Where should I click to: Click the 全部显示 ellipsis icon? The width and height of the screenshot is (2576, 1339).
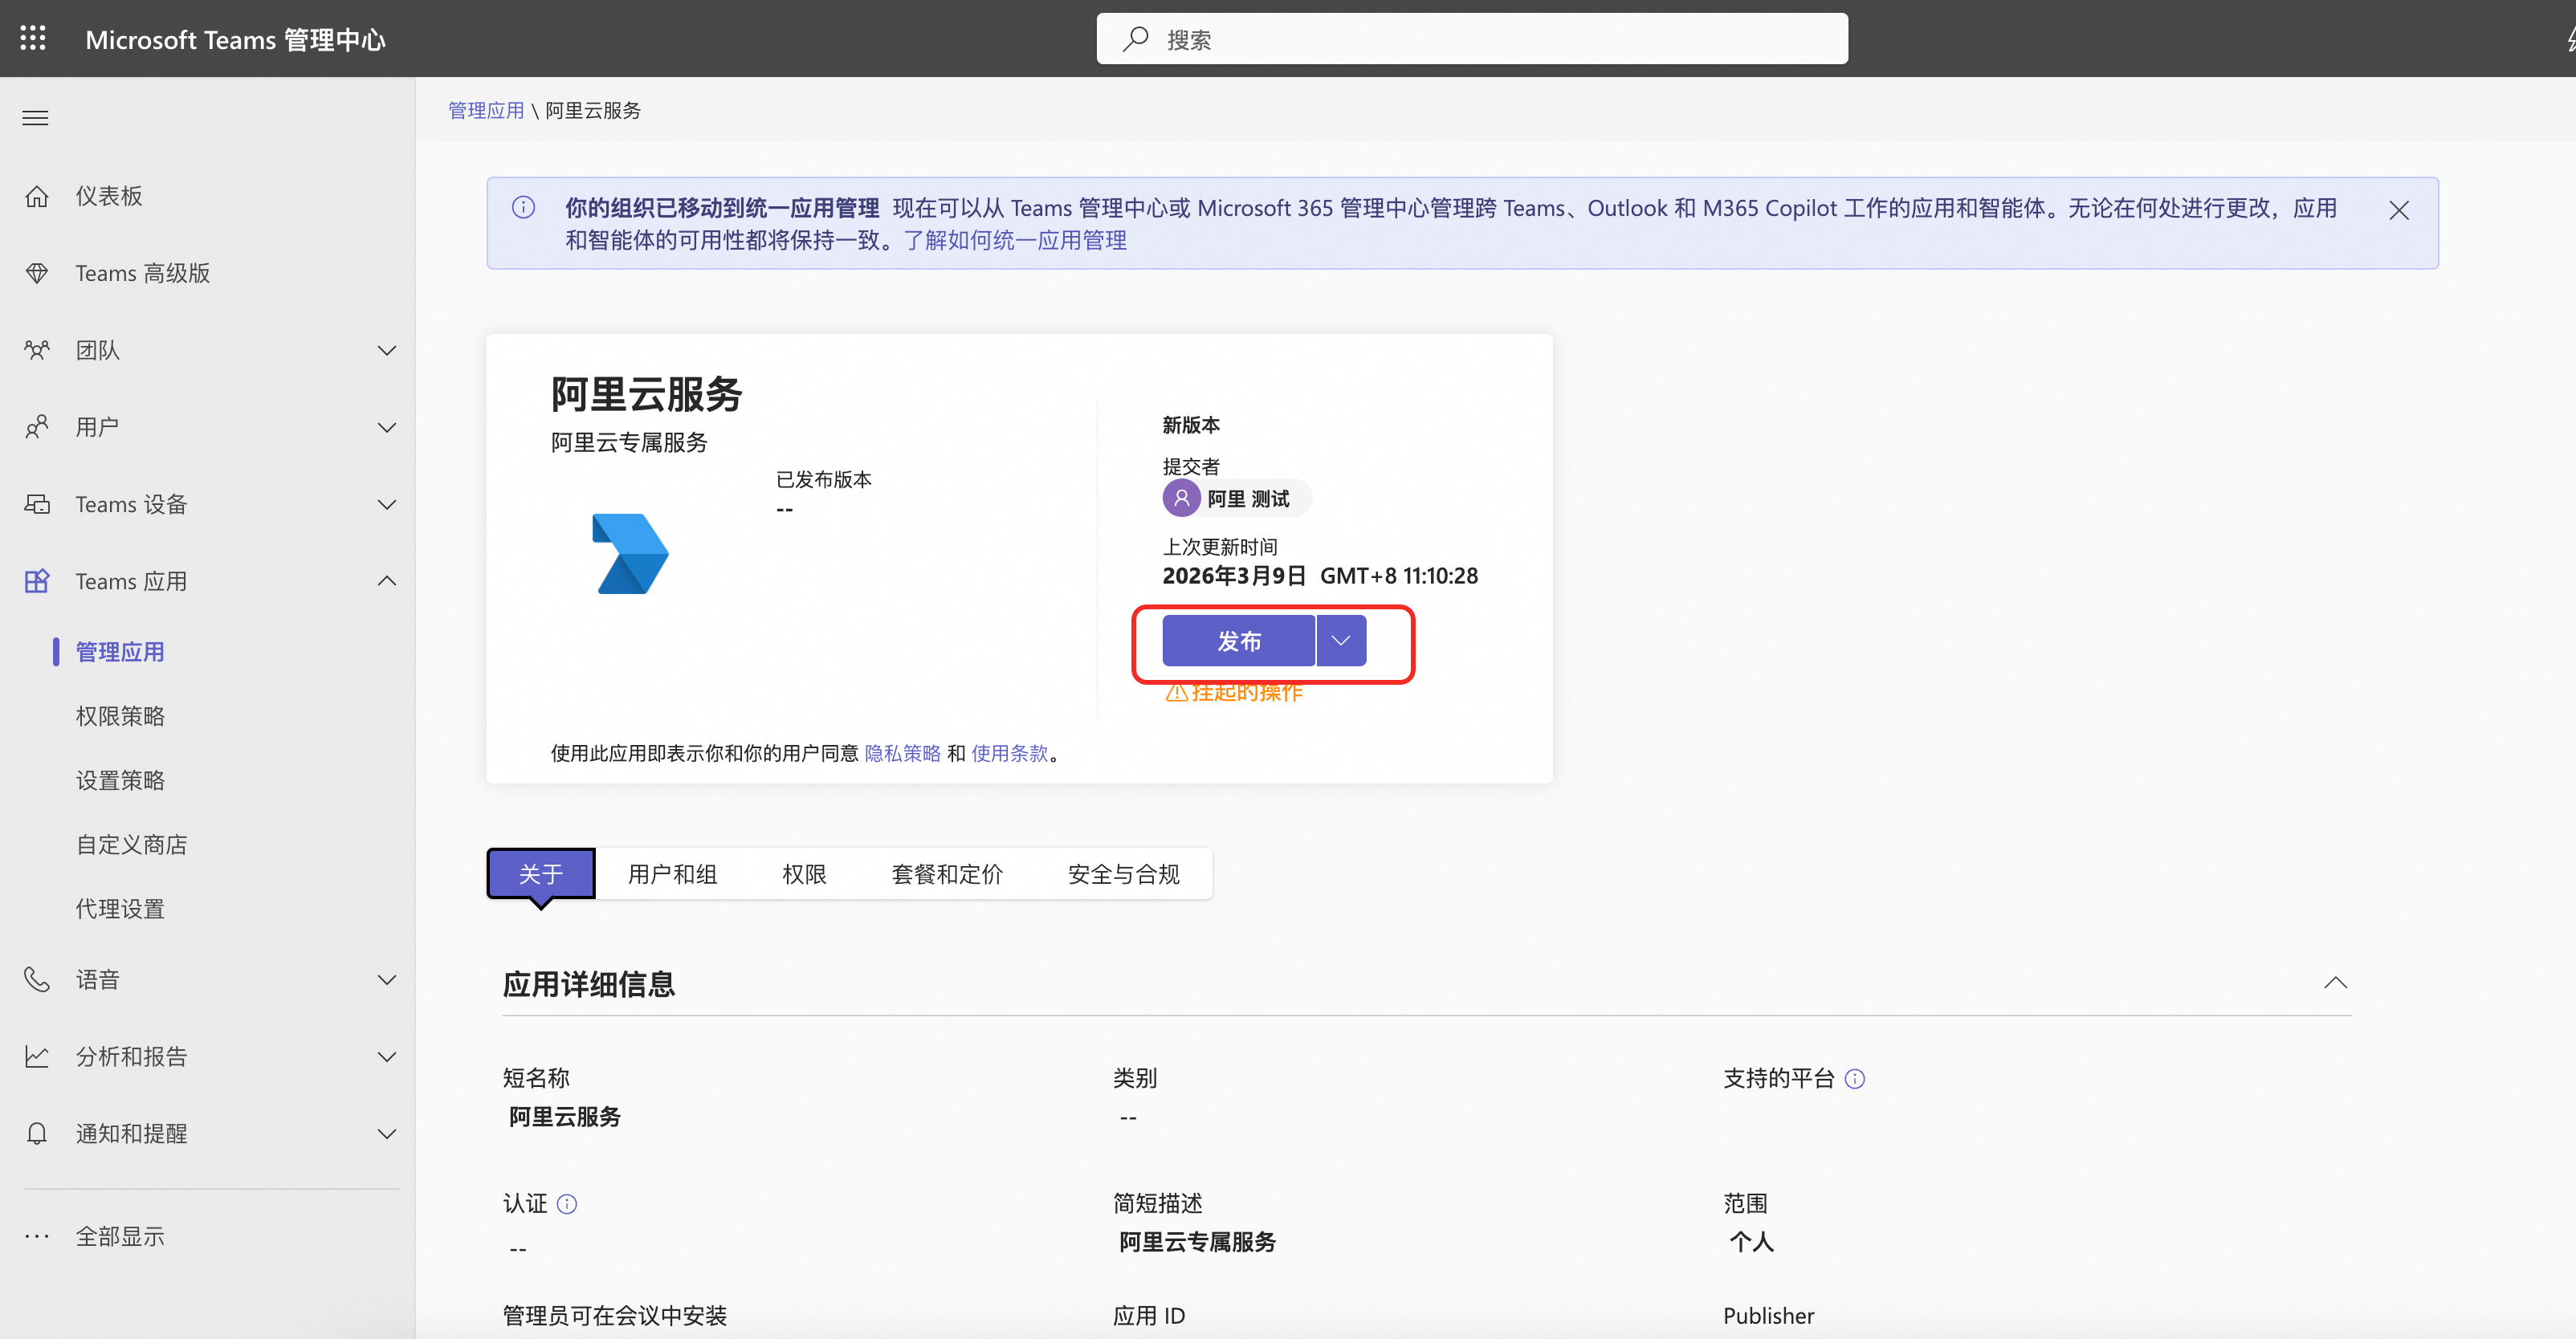[x=37, y=1236]
